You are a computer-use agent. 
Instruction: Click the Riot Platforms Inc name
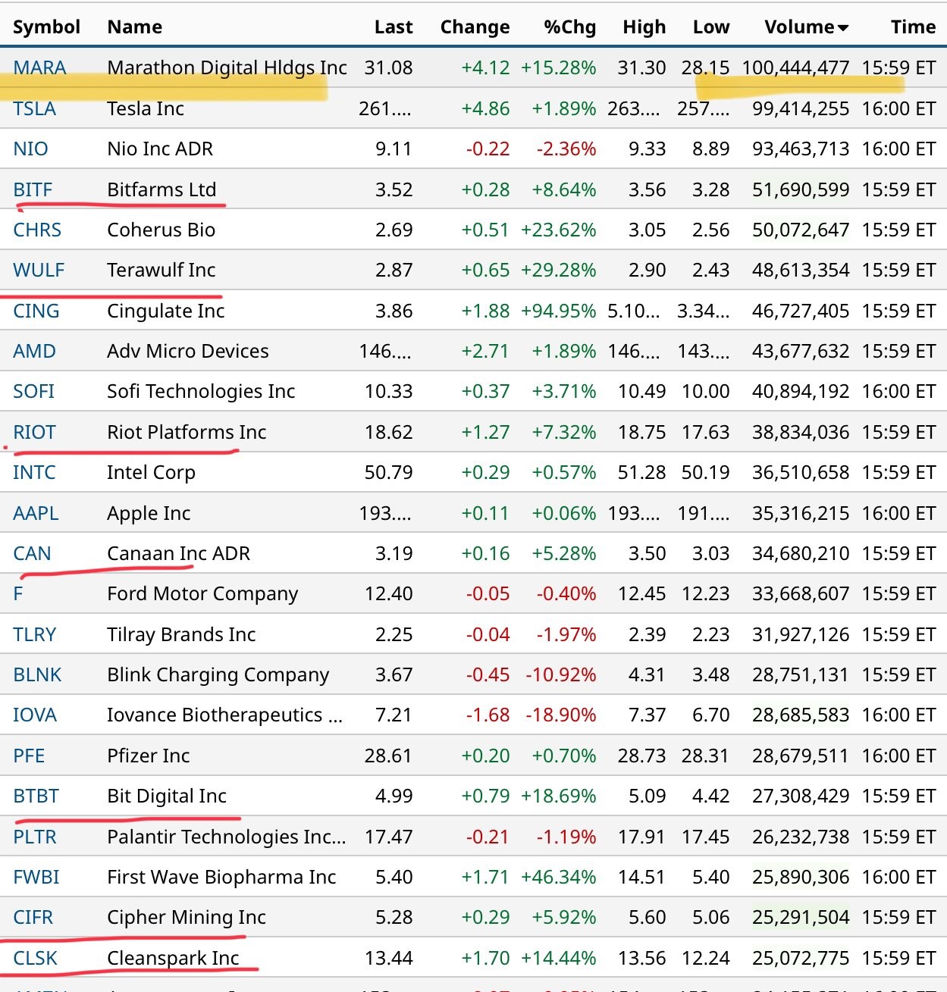[187, 432]
